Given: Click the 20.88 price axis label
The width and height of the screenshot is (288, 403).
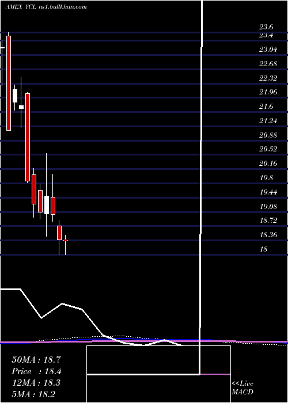Looking at the screenshot, I should click(x=268, y=135).
